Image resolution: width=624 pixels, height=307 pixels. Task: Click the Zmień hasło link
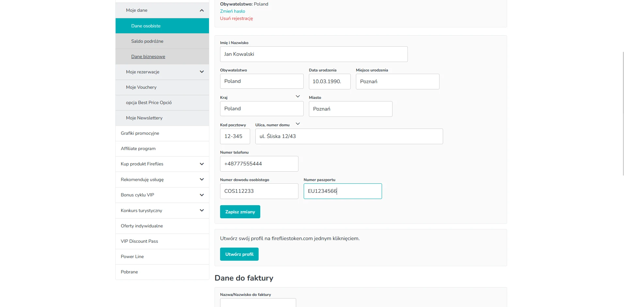(232, 11)
